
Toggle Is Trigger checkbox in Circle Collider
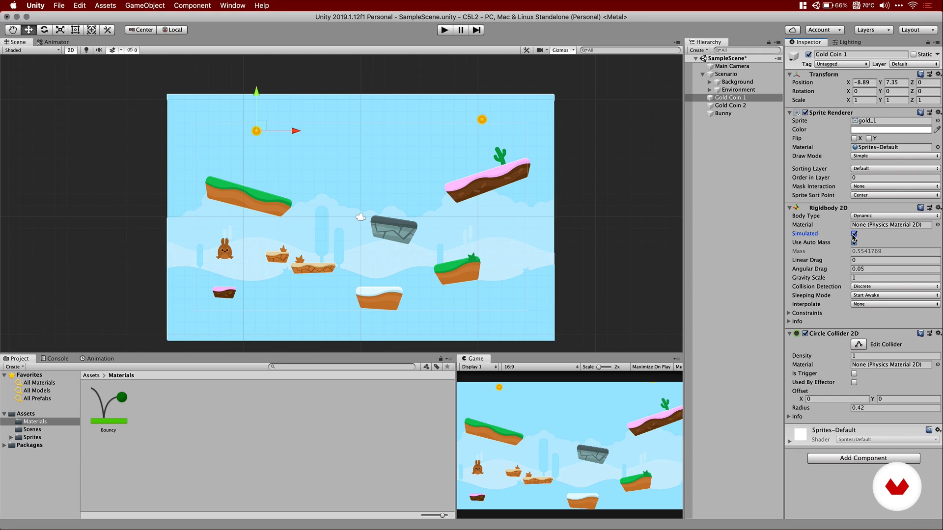855,373
